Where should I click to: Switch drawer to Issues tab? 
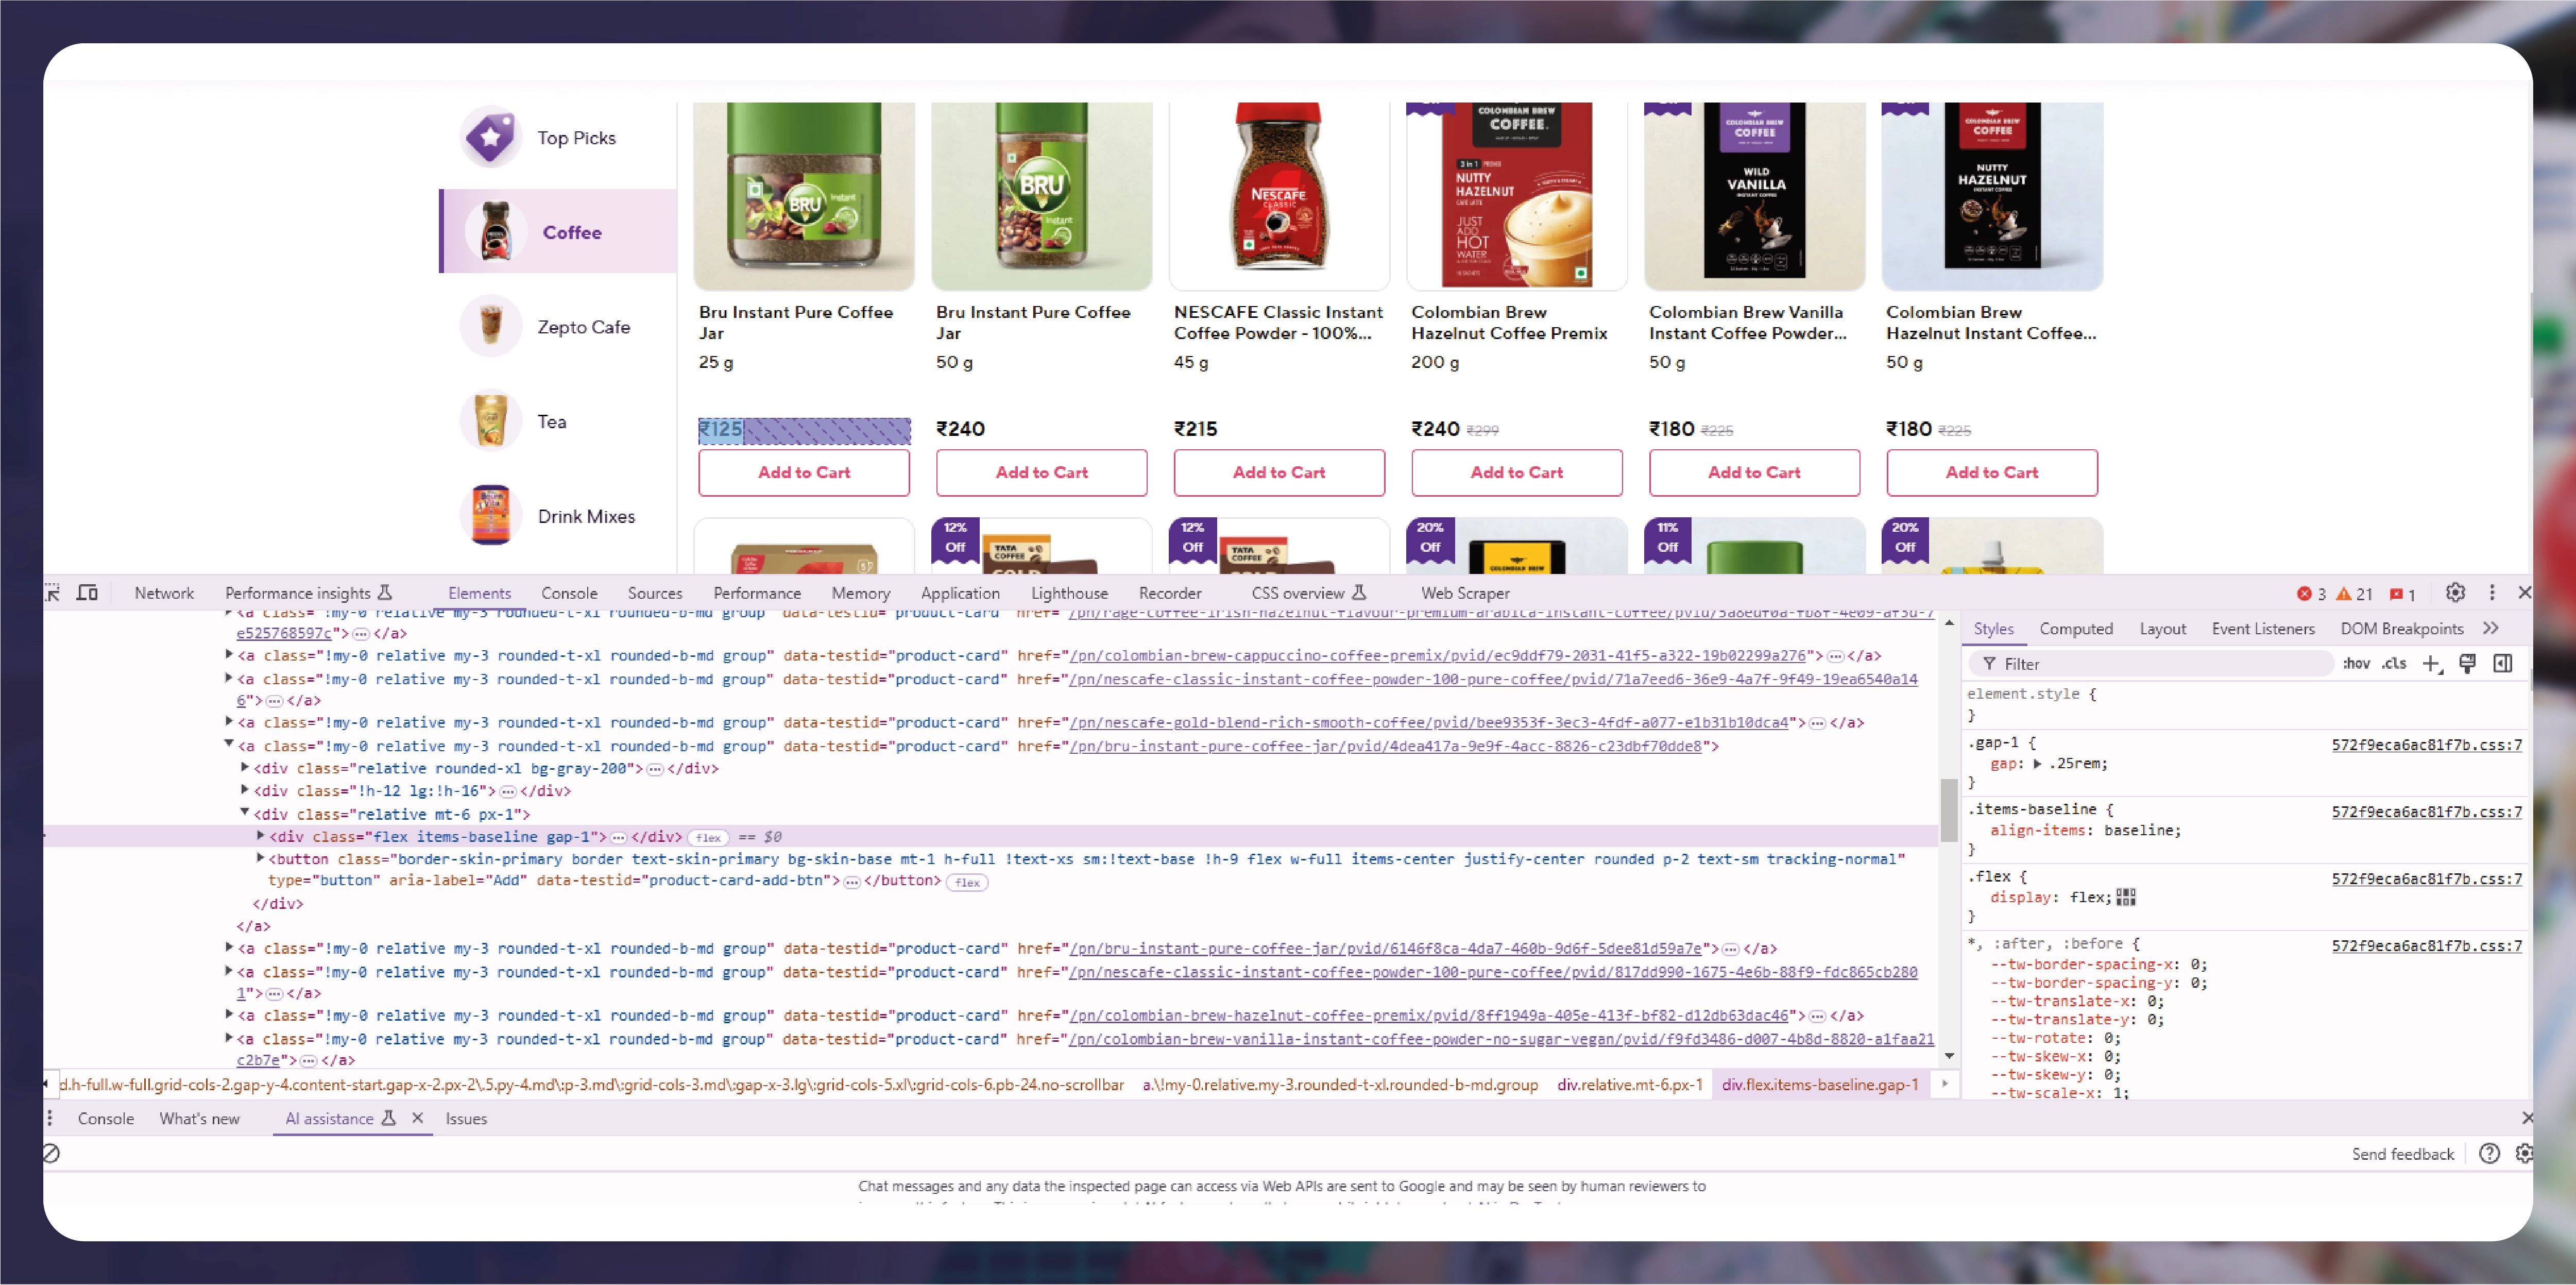(466, 1119)
